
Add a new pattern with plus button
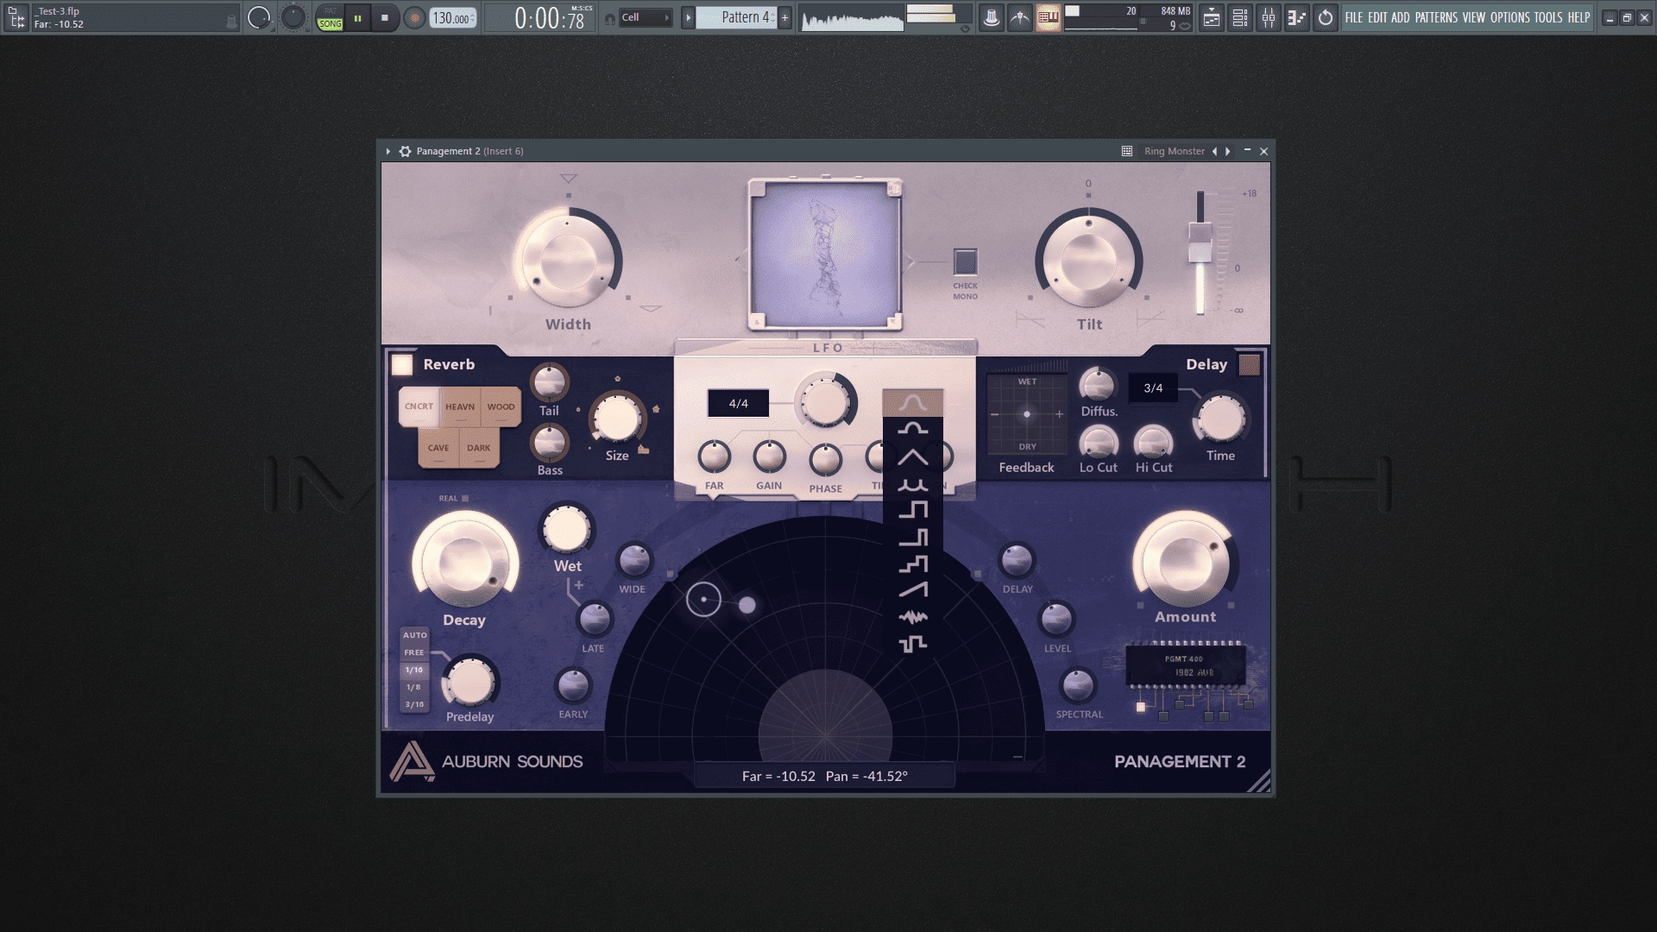tap(784, 17)
